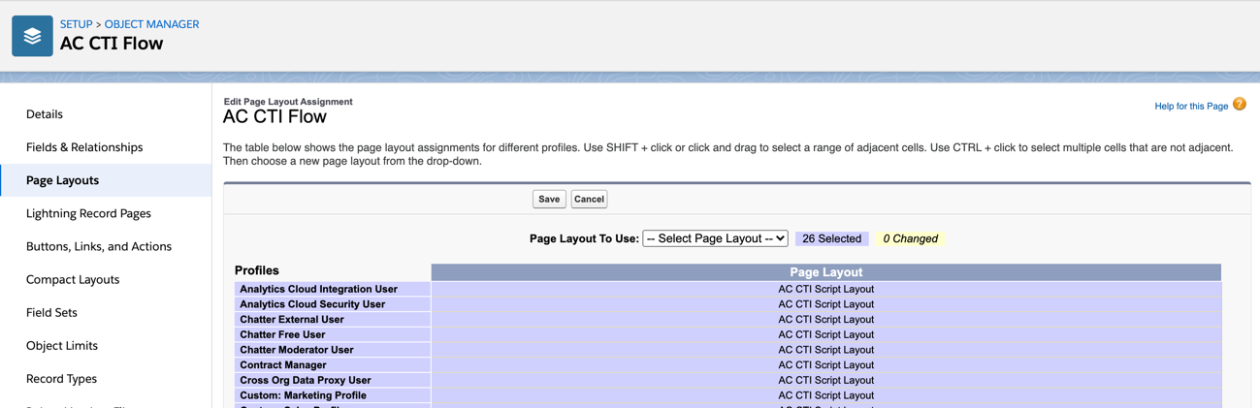Open Field Sets in the sidebar
Image resolution: width=1260 pixels, height=408 pixels.
tap(51, 312)
